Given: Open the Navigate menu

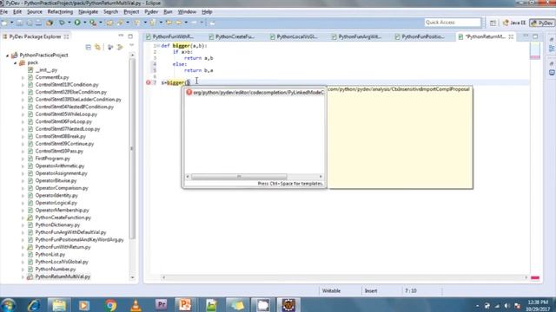Looking at the screenshot, I should (88, 11).
